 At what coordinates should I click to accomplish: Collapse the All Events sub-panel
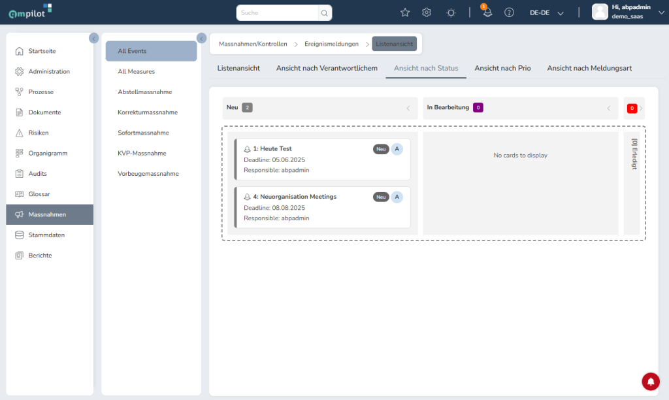pos(201,38)
